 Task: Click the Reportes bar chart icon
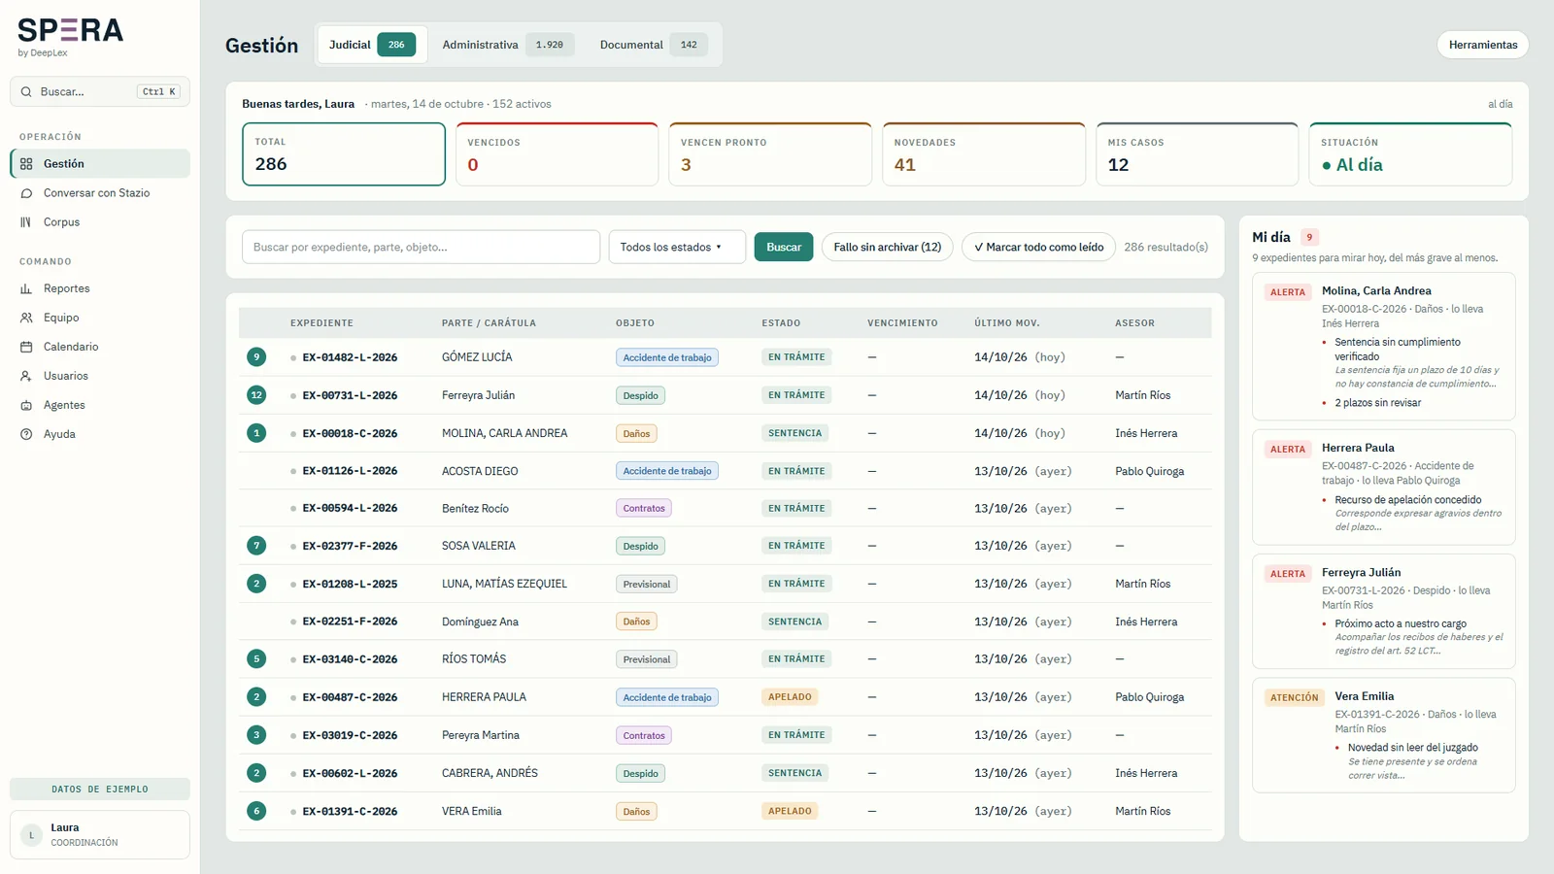coord(26,288)
